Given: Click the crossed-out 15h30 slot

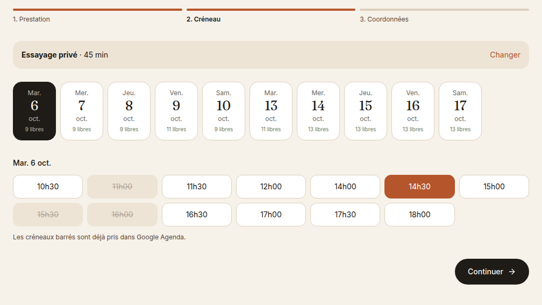Looking at the screenshot, I should (48, 215).
